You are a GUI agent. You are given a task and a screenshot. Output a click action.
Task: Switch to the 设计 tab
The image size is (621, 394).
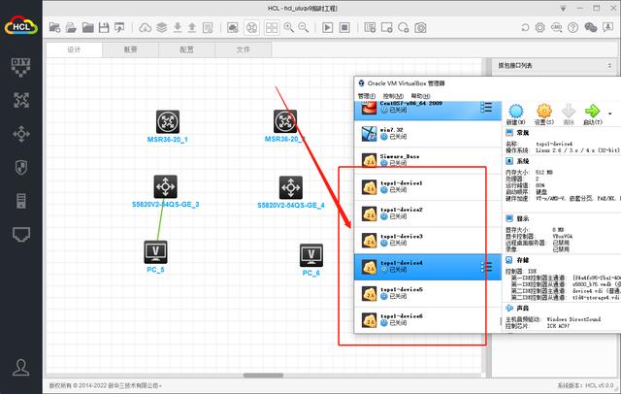[74, 49]
